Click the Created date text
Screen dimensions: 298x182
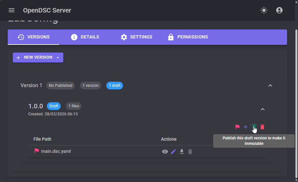[53, 114]
